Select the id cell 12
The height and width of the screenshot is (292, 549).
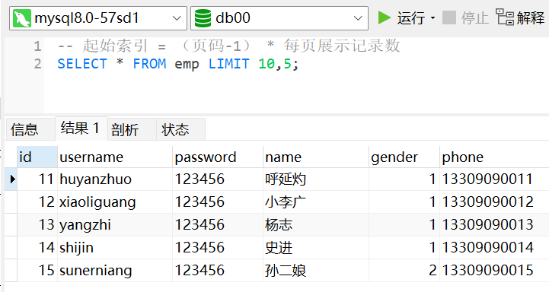pyautogui.click(x=37, y=202)
